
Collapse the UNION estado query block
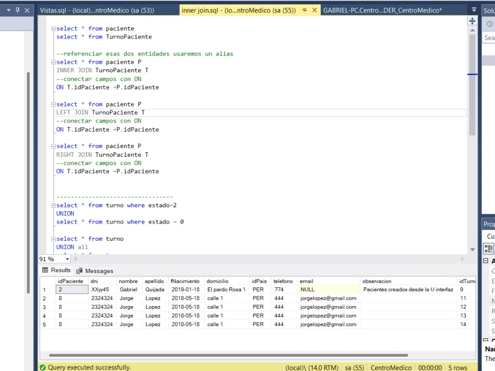(53, 205)
